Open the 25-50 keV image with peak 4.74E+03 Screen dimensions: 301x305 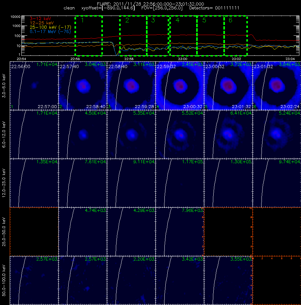coord(83,232)
